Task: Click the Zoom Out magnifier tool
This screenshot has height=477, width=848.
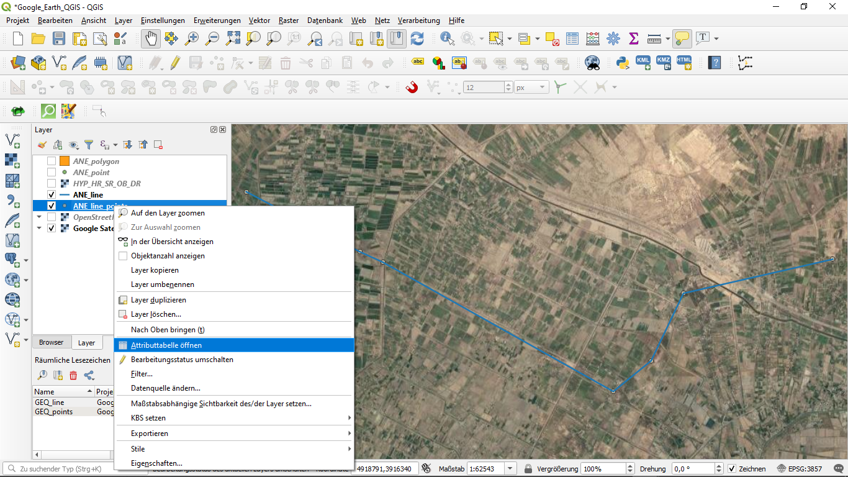Action: click(x=212, y=39)
